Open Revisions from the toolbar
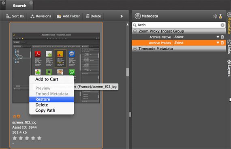The image size is (231, 149). (41, 16)
